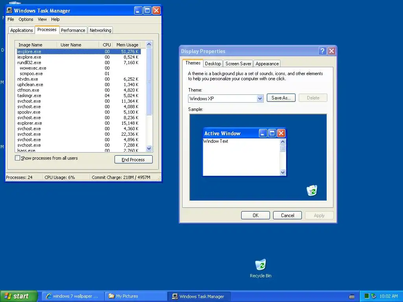The height and width of the screenshot is (302, 403).
Task: Open the windows 7 wallpaper taskbar item
Action: click(x=73, y=296)
